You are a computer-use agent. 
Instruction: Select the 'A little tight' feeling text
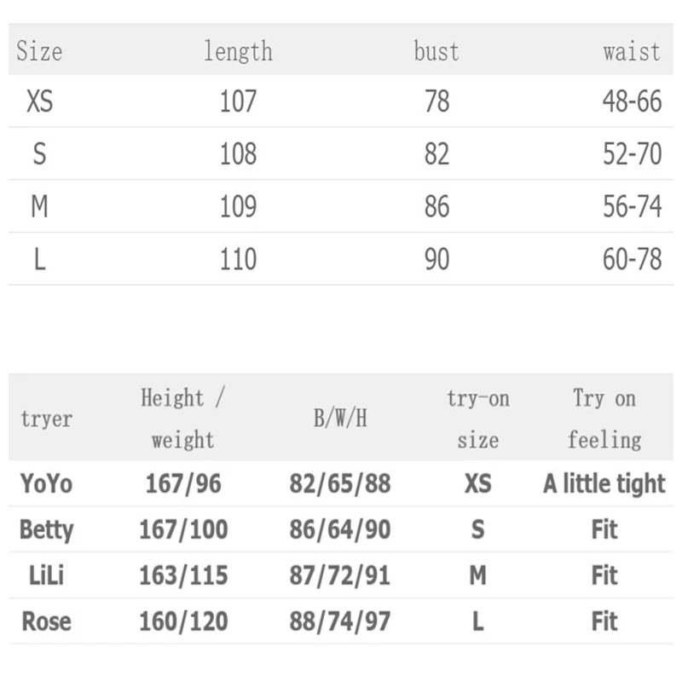tap(604, 484)
